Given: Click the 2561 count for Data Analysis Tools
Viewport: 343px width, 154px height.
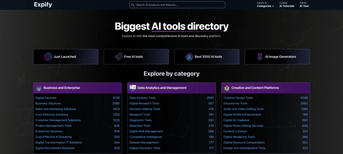Looking at the screenshot, I should pyautogui.click(x=210, y=98).
